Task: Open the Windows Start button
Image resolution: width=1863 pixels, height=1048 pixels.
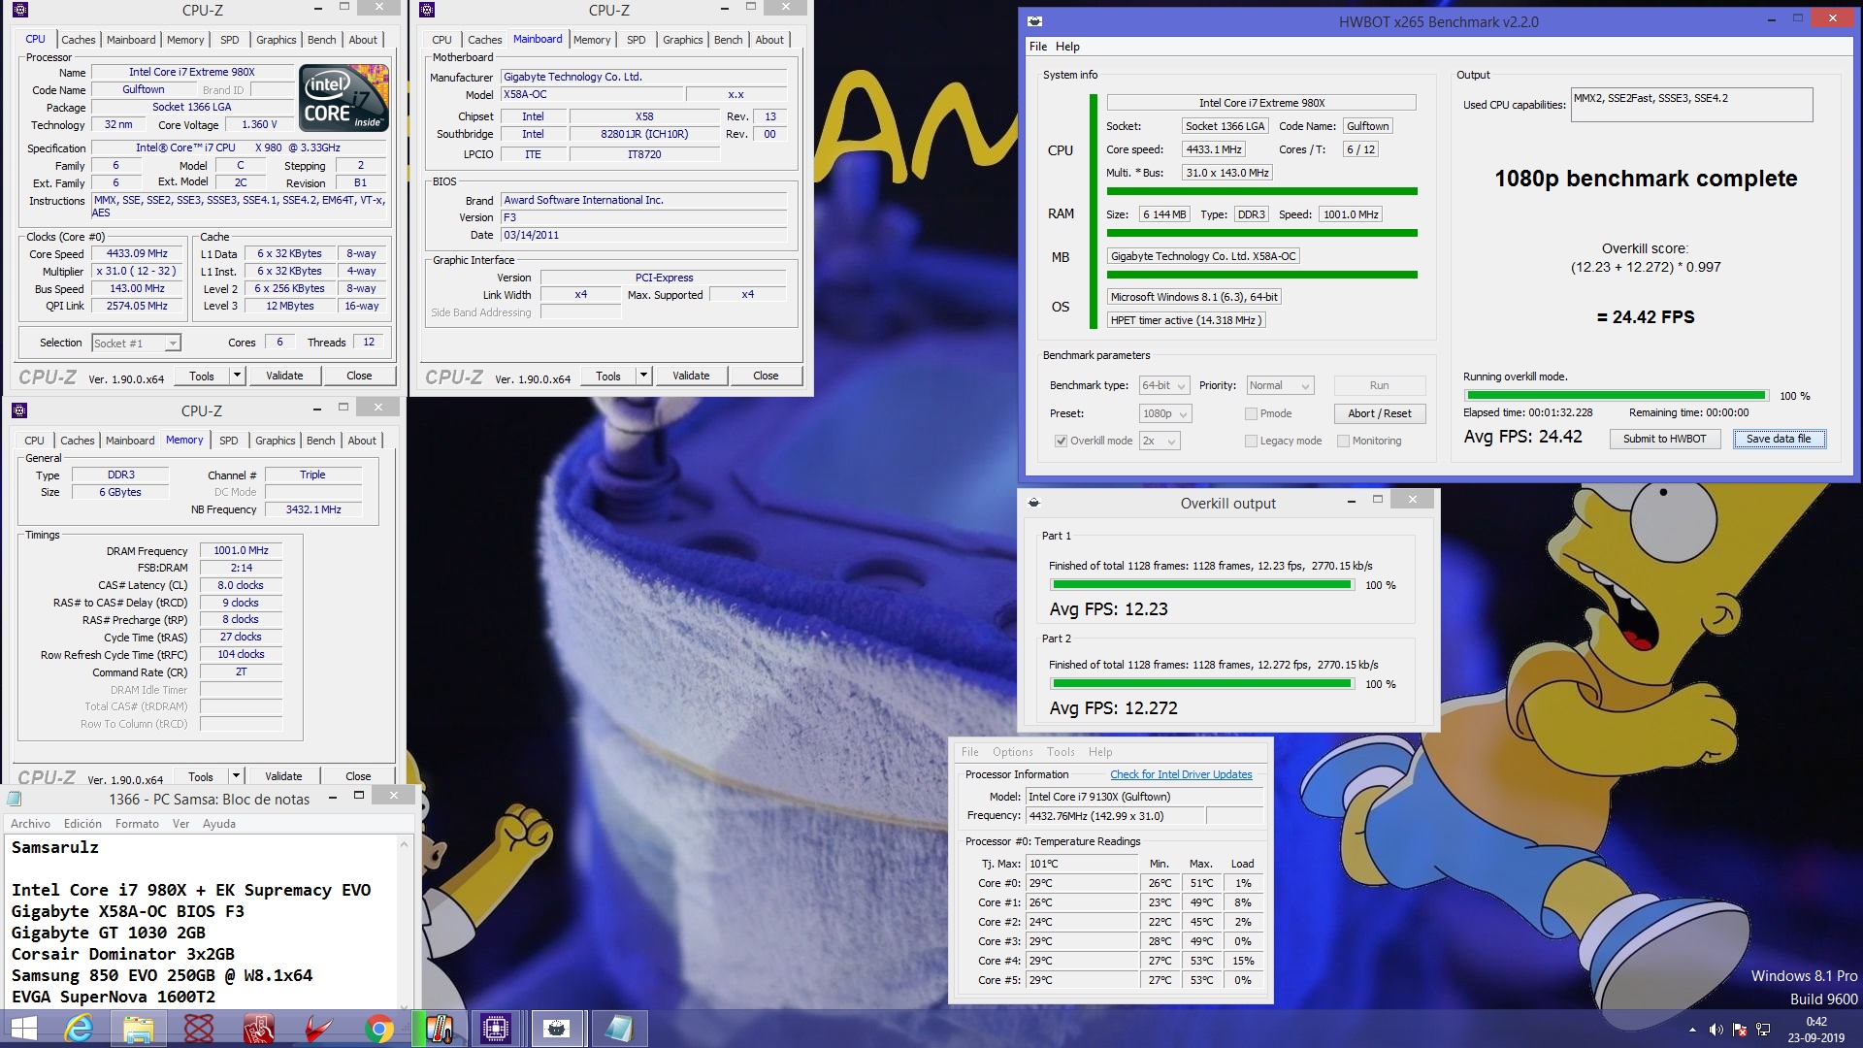Action: click(23, 1029)
